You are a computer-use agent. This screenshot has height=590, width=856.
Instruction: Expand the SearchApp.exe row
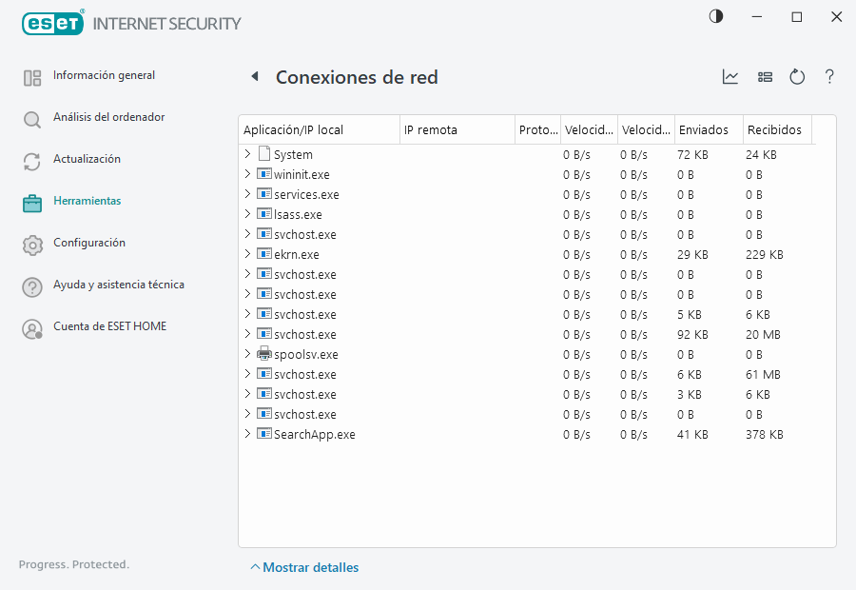tap(247, 434)
